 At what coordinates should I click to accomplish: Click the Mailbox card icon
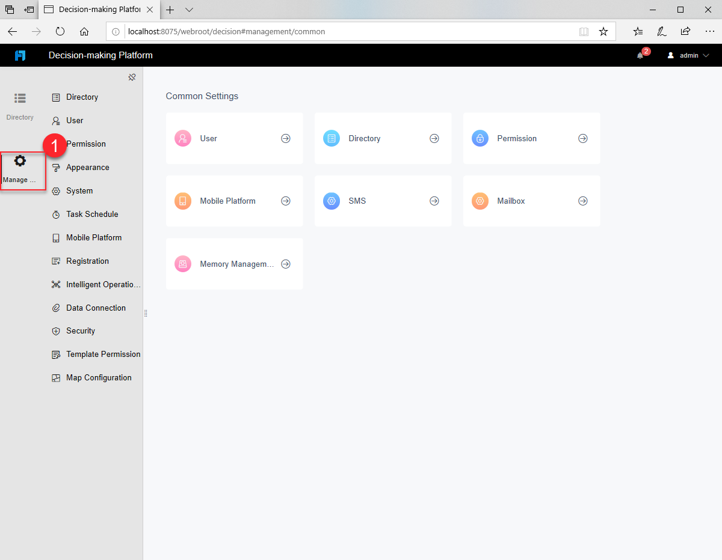tap(480, 201)
